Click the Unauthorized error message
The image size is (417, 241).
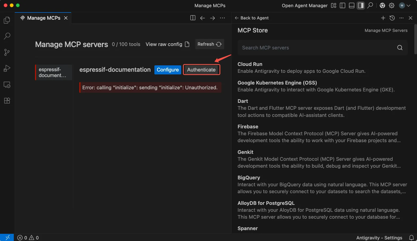[150, 87]
